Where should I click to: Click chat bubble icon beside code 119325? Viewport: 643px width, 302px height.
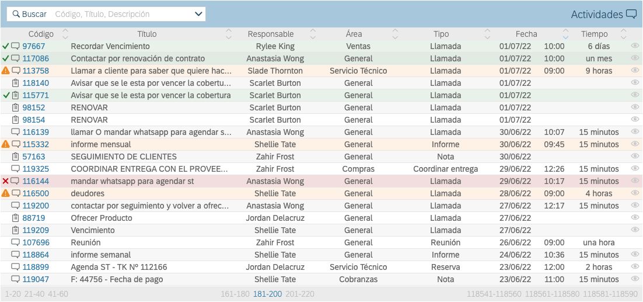click(16, 169)
